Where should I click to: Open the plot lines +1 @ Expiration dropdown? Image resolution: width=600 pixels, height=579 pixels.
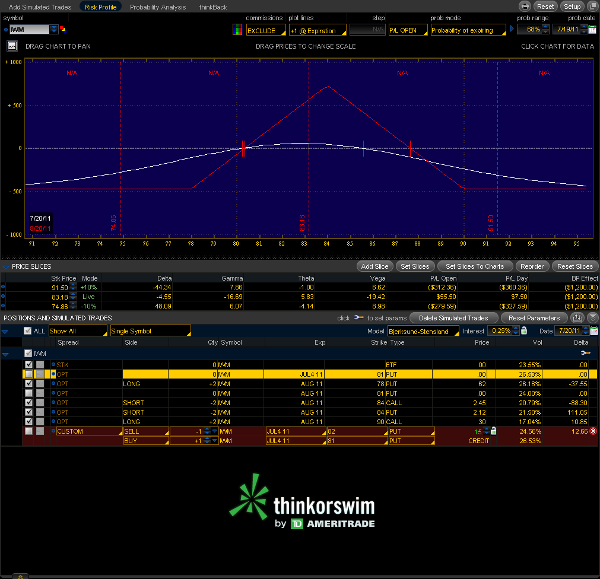pyautogui.click(x=318, y=30)
